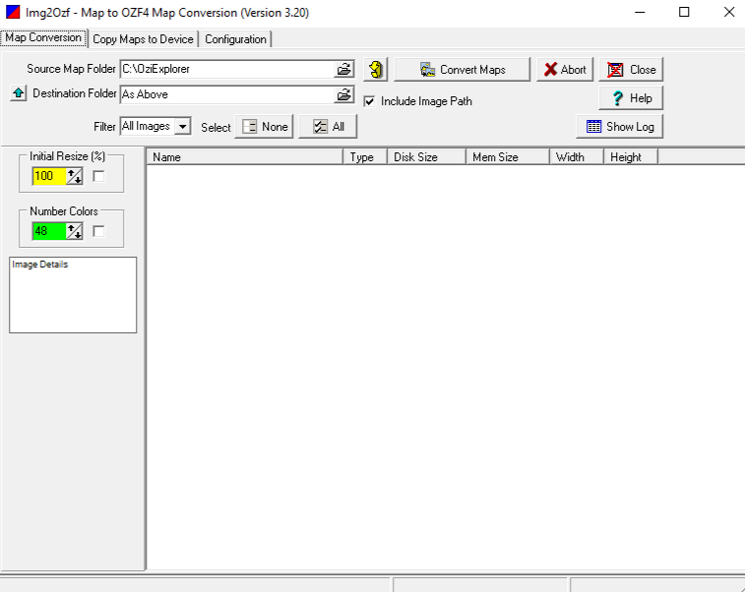Switch to the Copy Maps to Device tab
Viewport: 745px width, 592px height.
click(143, 39)
